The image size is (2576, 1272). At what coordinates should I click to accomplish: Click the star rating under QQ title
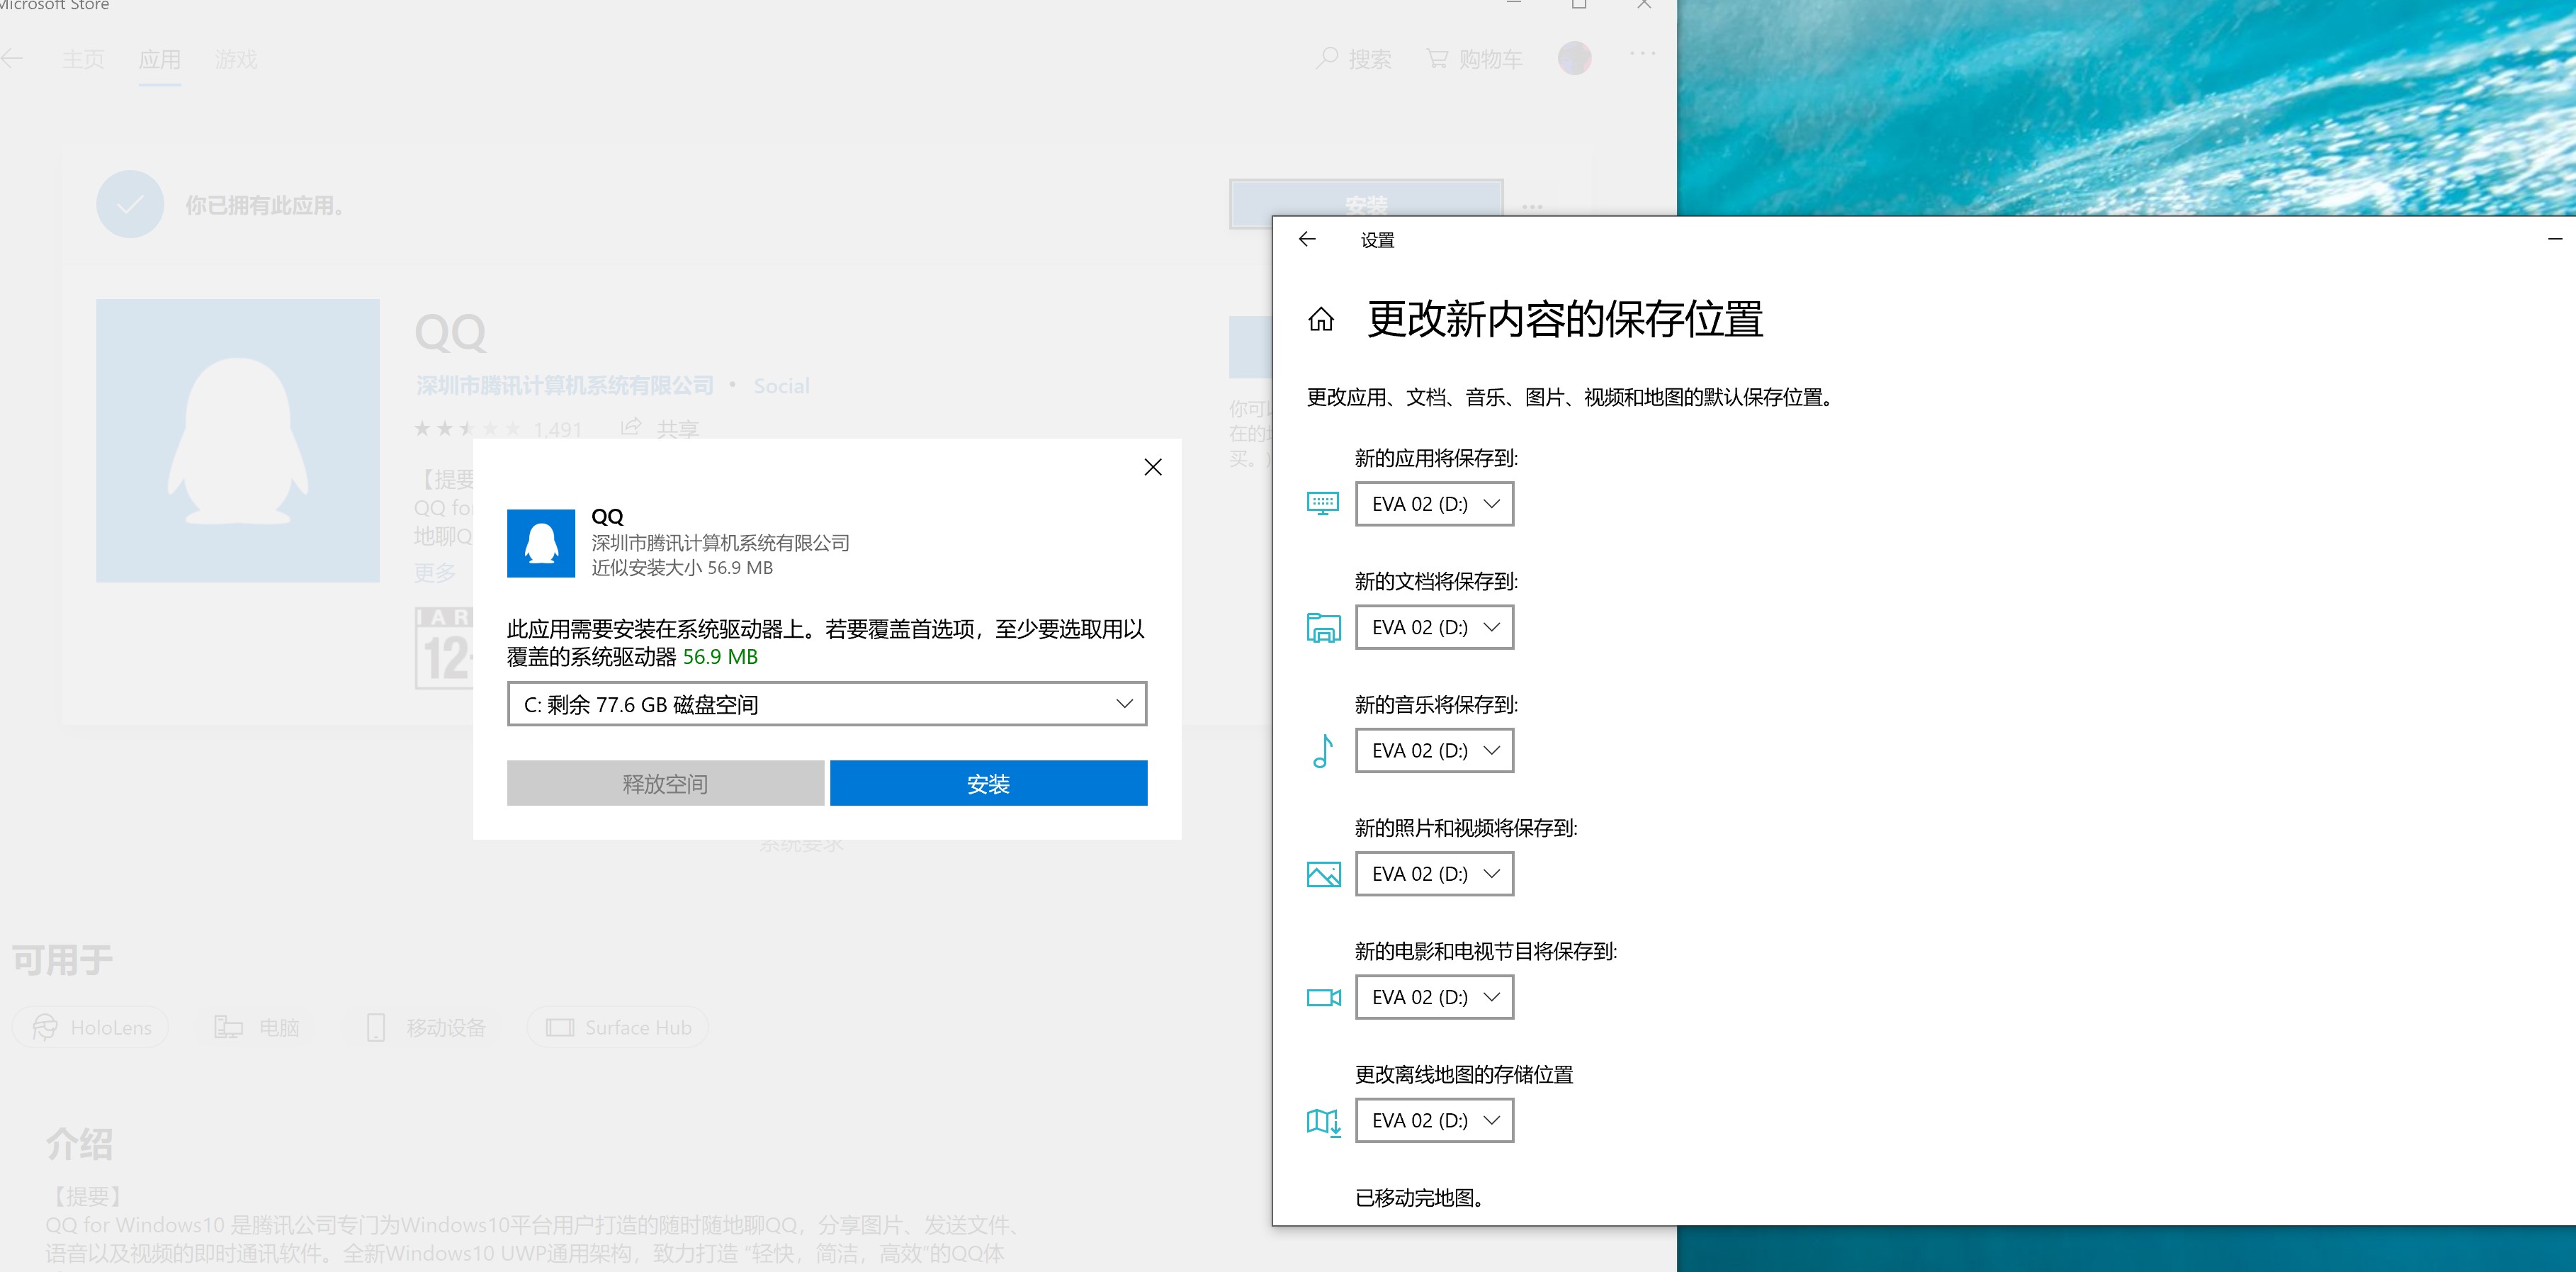[x=467, y=429]
